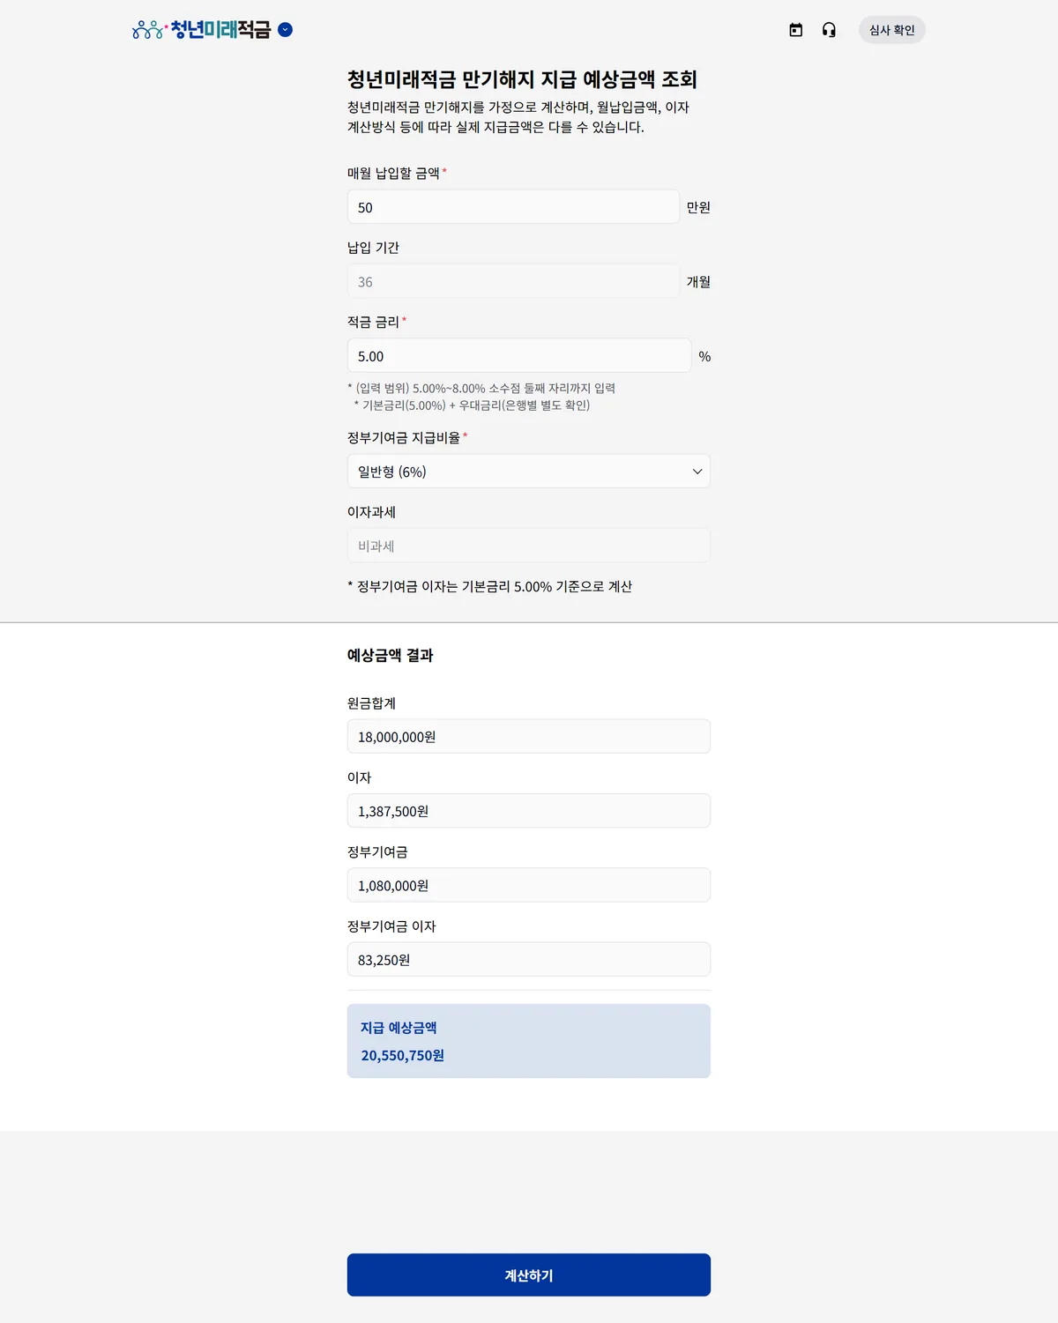Focus the 매월 납입할 금액 input field

click(x=513, y=207)
